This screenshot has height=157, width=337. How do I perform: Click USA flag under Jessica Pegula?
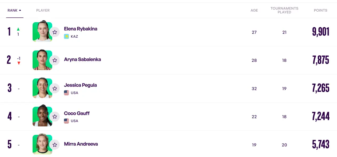66,93
